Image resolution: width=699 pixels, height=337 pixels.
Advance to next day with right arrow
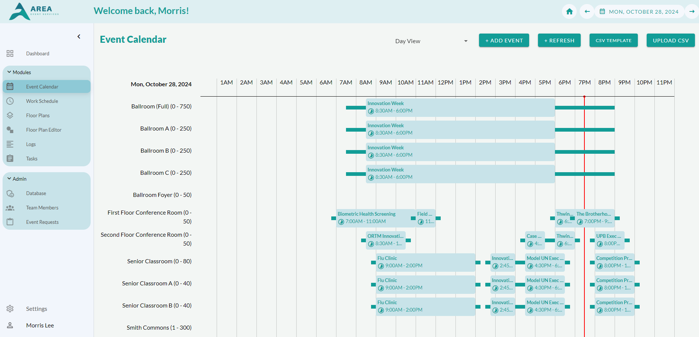coord(692,11)
